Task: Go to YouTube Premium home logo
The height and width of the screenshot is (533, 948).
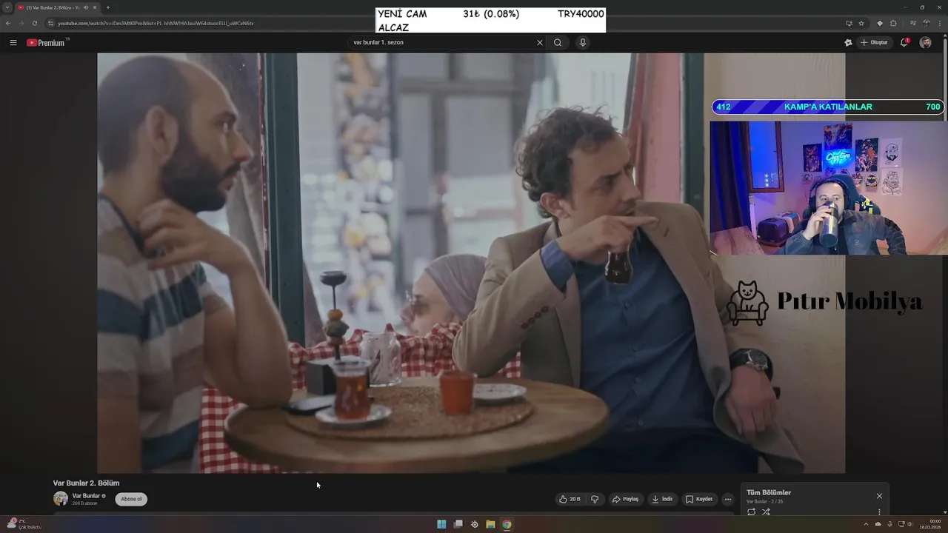Action: pos(47,42)
